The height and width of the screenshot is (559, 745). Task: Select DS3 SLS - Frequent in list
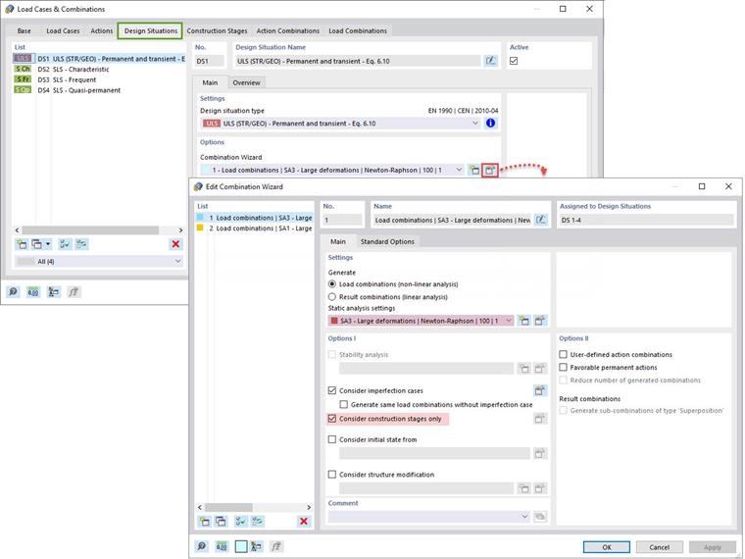(99, 79)
